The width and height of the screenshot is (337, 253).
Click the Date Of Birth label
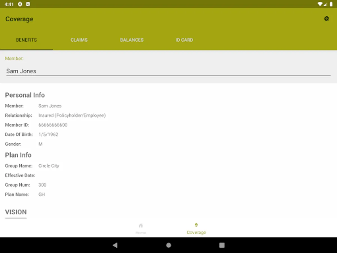pos(19,134)
